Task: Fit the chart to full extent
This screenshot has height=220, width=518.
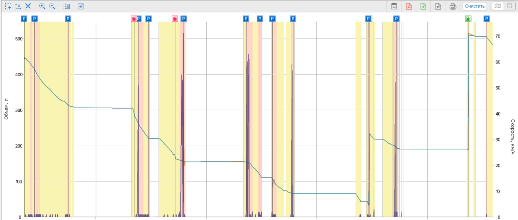Action: point(28,6)
